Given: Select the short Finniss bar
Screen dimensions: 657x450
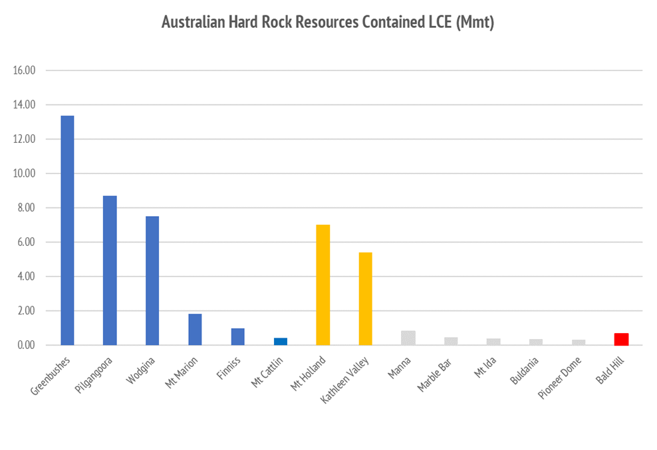Looking at the screenshot, I should (x=237, y=336).
